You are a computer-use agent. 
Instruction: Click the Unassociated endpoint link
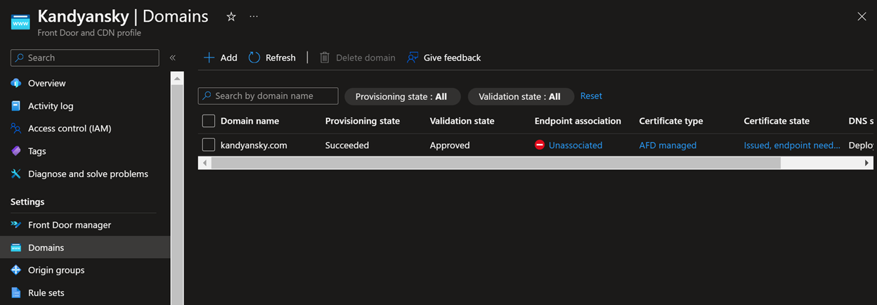[x=576, y=145]
